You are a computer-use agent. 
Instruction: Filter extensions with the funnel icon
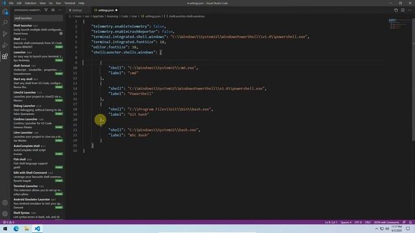(46, 10)
